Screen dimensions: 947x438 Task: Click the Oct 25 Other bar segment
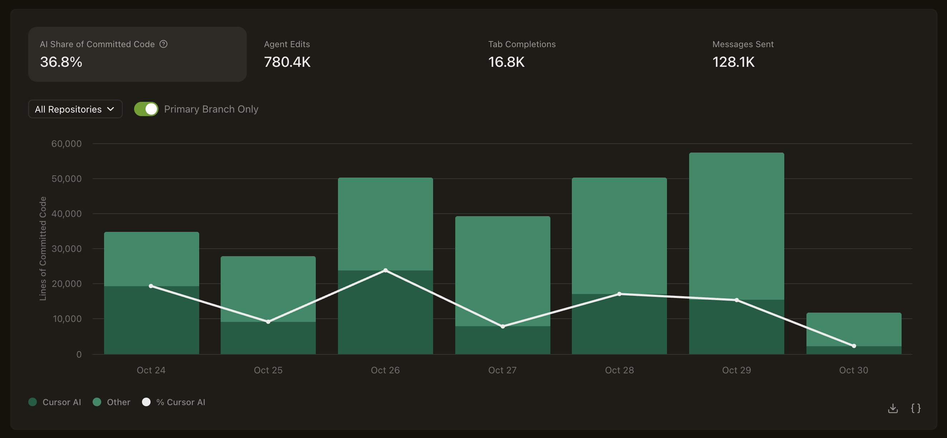268,289
